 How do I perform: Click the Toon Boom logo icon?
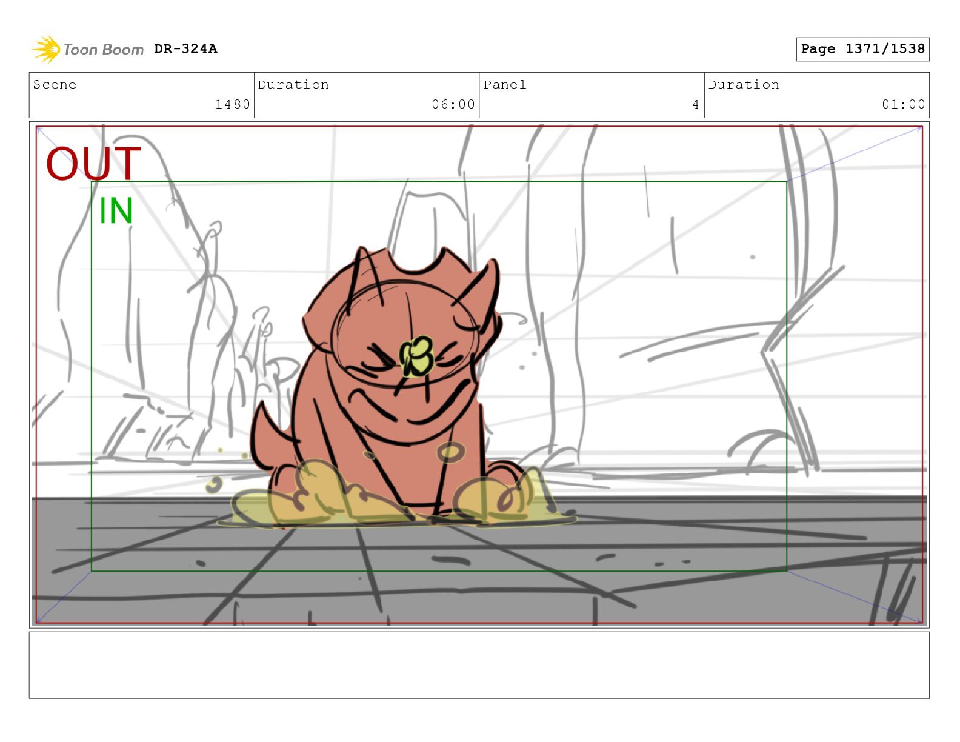click(x=46, y=49)
